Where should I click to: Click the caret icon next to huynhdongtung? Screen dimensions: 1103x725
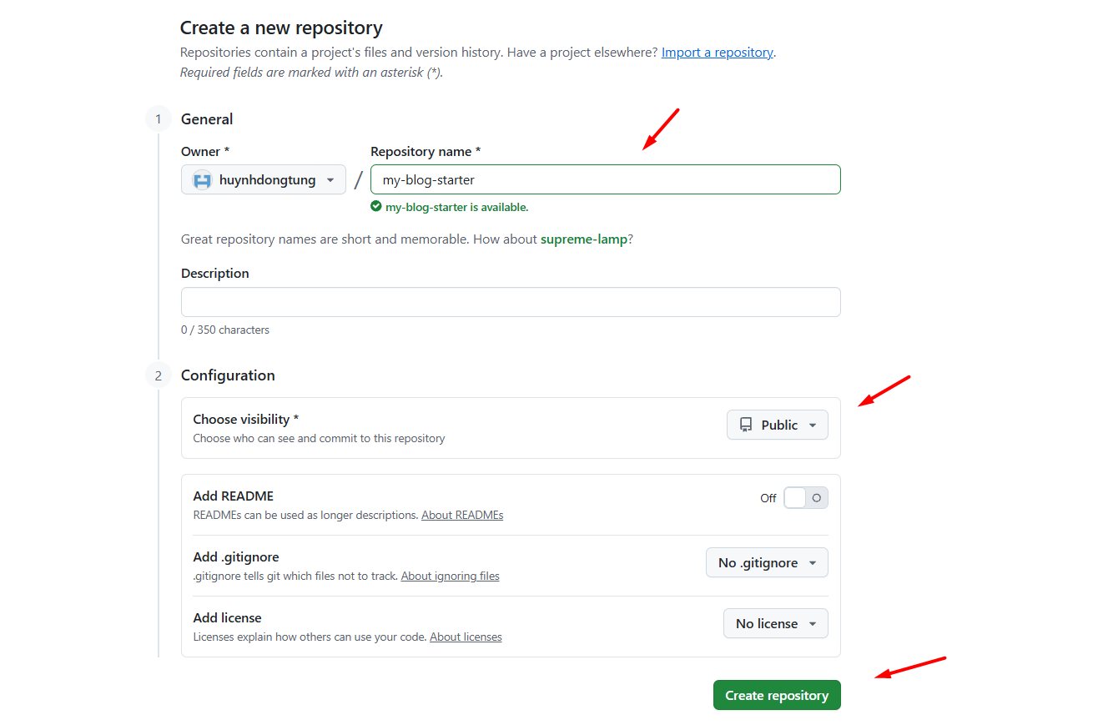pyautogui.click(x=331, y=179)
